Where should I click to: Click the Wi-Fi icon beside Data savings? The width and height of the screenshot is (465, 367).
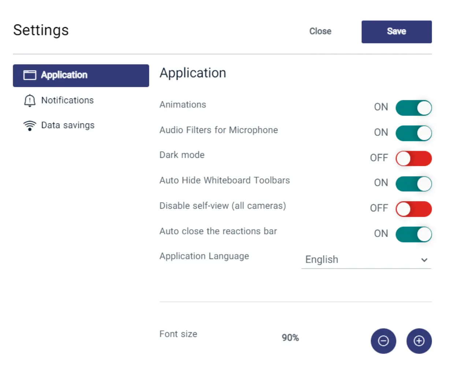tap(30, 126)
